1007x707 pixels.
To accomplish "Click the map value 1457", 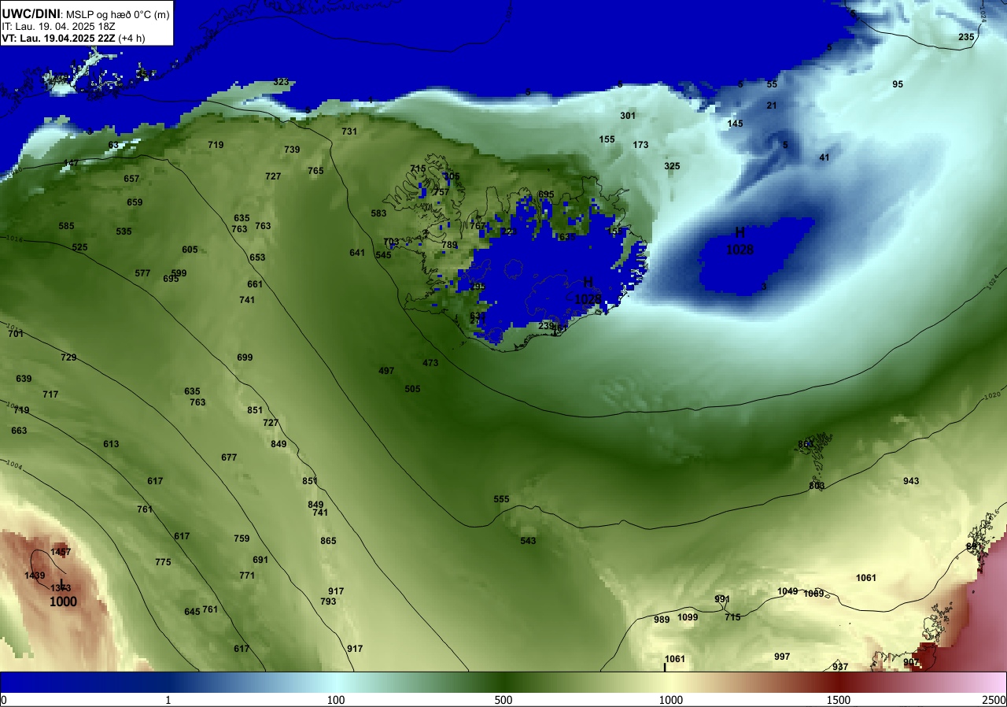I will click(61, 553).
